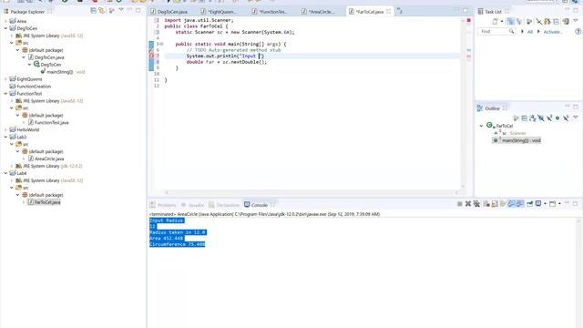
Task: Expand the EightQueens project
Action: [x=5, y=79]
